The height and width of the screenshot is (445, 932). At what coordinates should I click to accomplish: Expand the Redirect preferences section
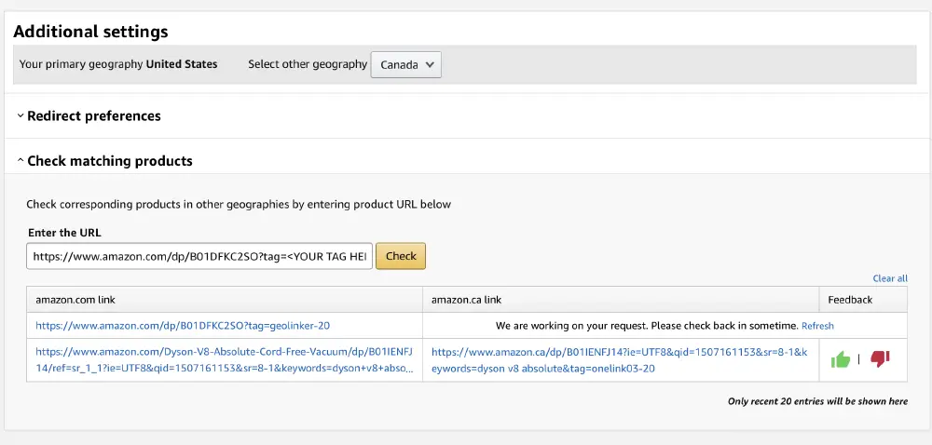pyautogui.click(x=93, y=116)
